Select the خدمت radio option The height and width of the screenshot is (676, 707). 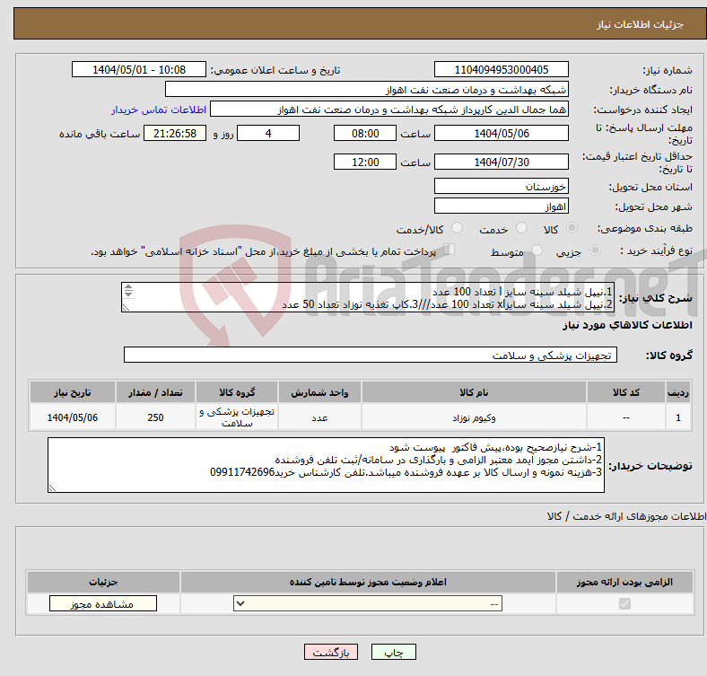[511, 229]
